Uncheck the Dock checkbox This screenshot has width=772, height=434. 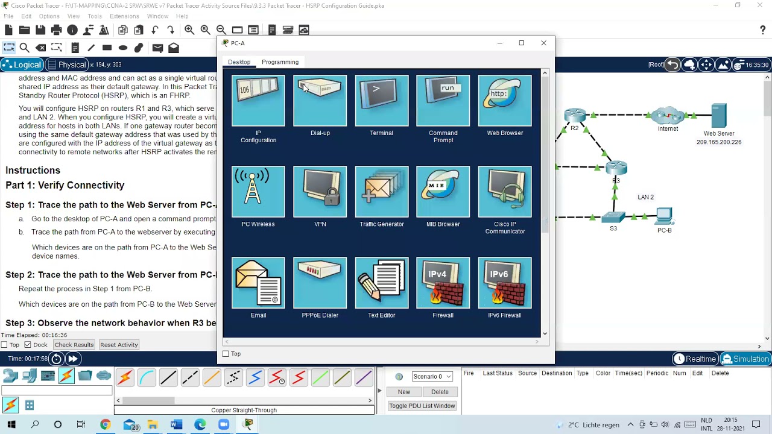point(28,345)
